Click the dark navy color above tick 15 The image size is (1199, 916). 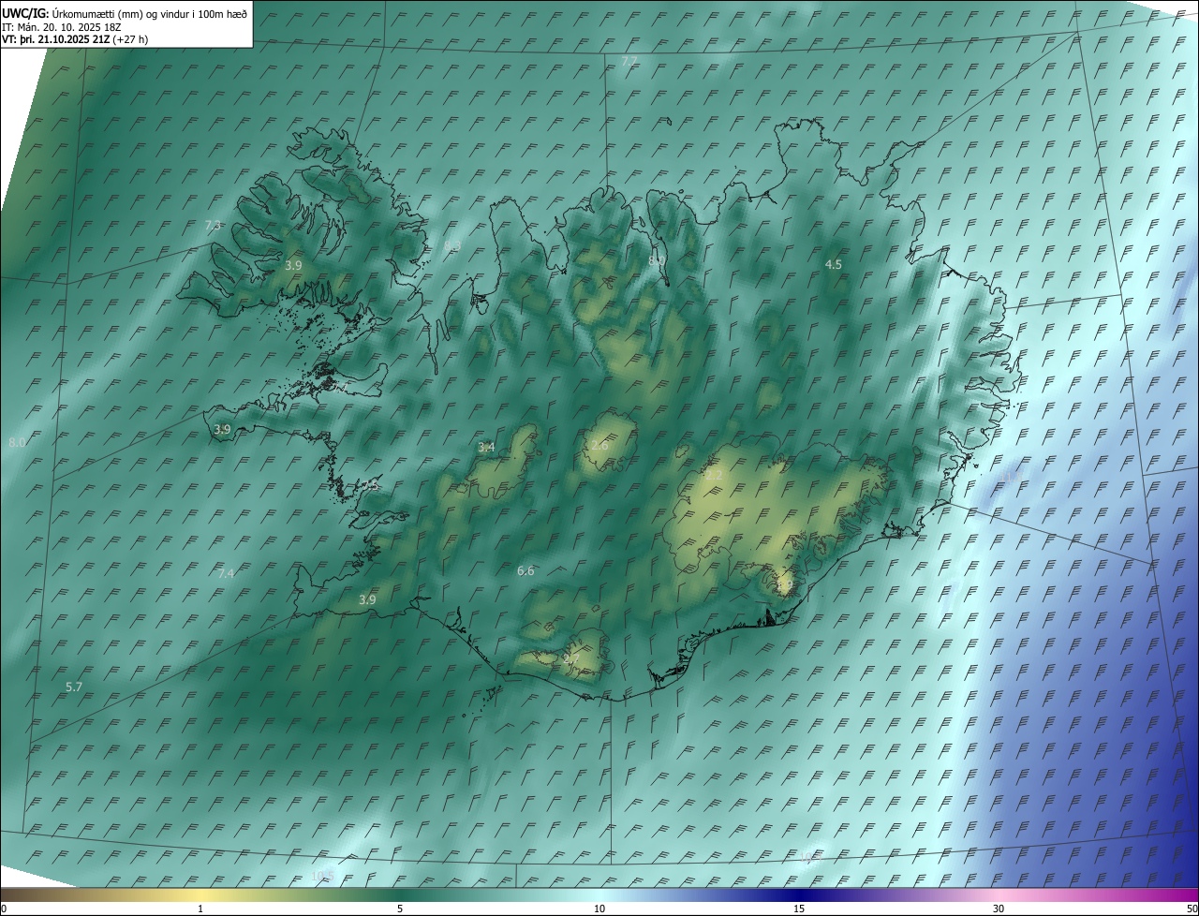point(799,895)
